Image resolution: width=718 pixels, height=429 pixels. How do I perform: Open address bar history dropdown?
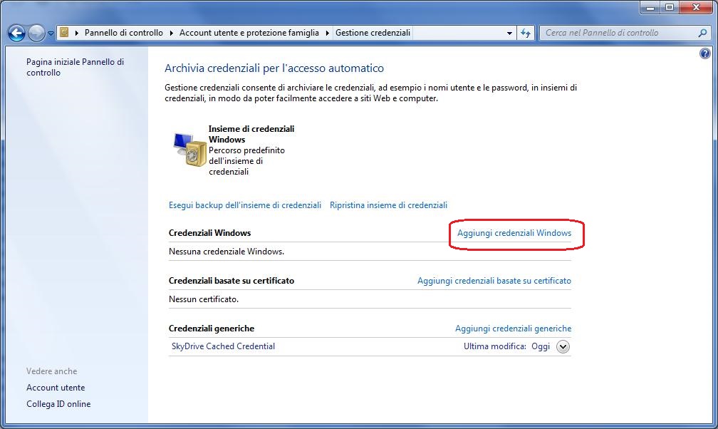click(x=509, y=33)
